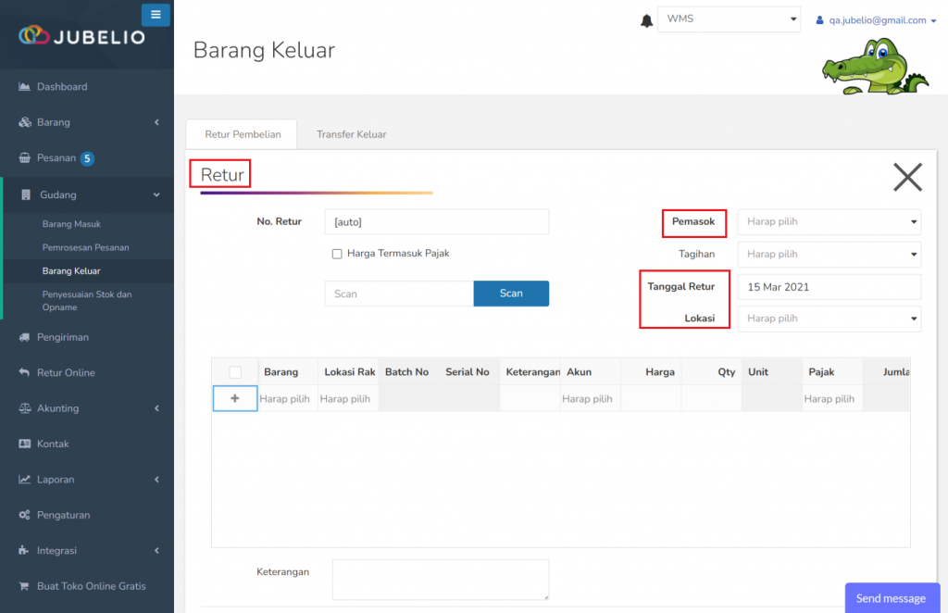Image resolution: width=948 pixels, height=613 pixels.
Task: Click the blue Scan button
Action: [511, 294]
